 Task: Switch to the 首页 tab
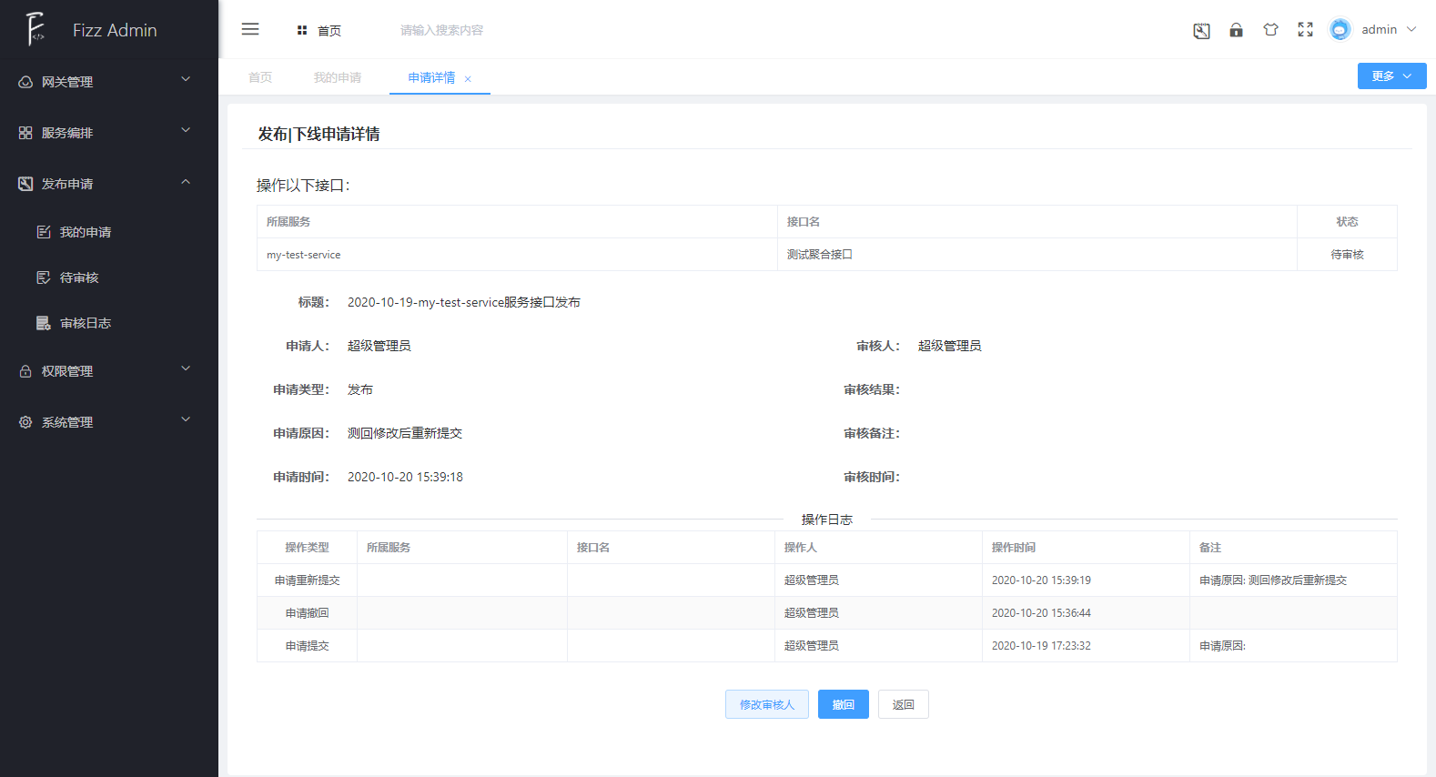coord(260,77)
